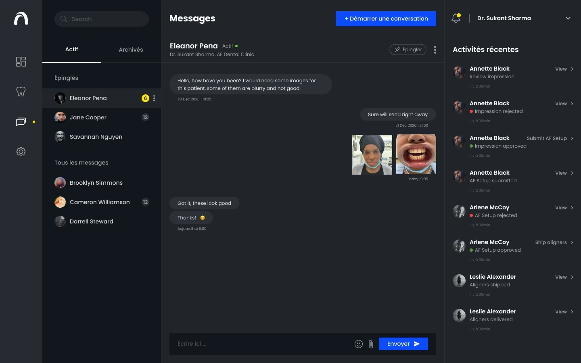
Task: Click the 'Sure will send right away' message
Action: [x=398, y=115]
